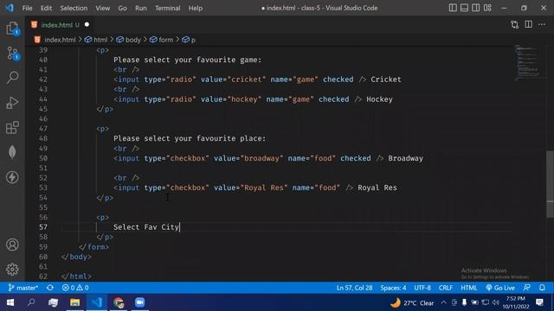Open the volume icon in system tray
Image resolution: width=554 pixels, height=311 pixels.
[x=495, y=302]
